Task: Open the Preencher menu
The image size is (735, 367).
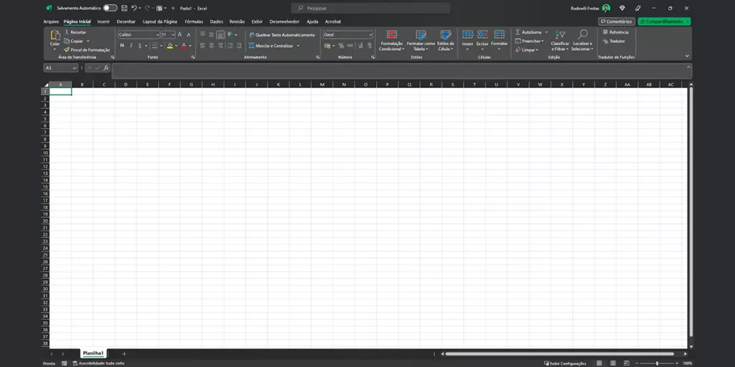Action: 529,41
